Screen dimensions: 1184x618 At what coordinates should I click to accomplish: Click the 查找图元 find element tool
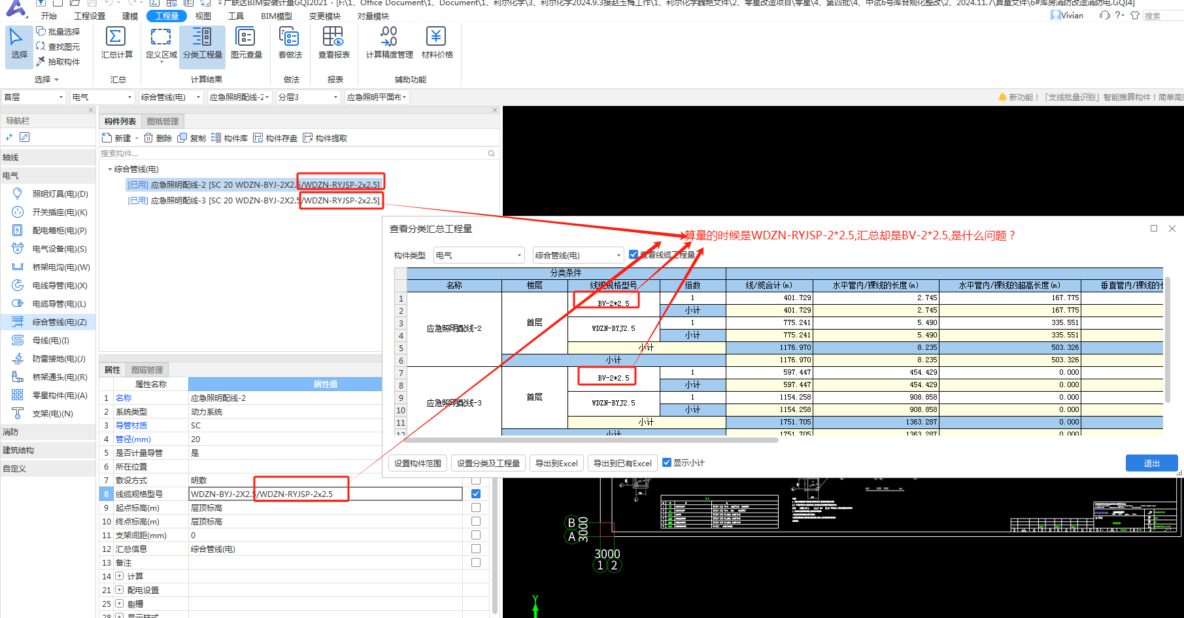(58, 46)
